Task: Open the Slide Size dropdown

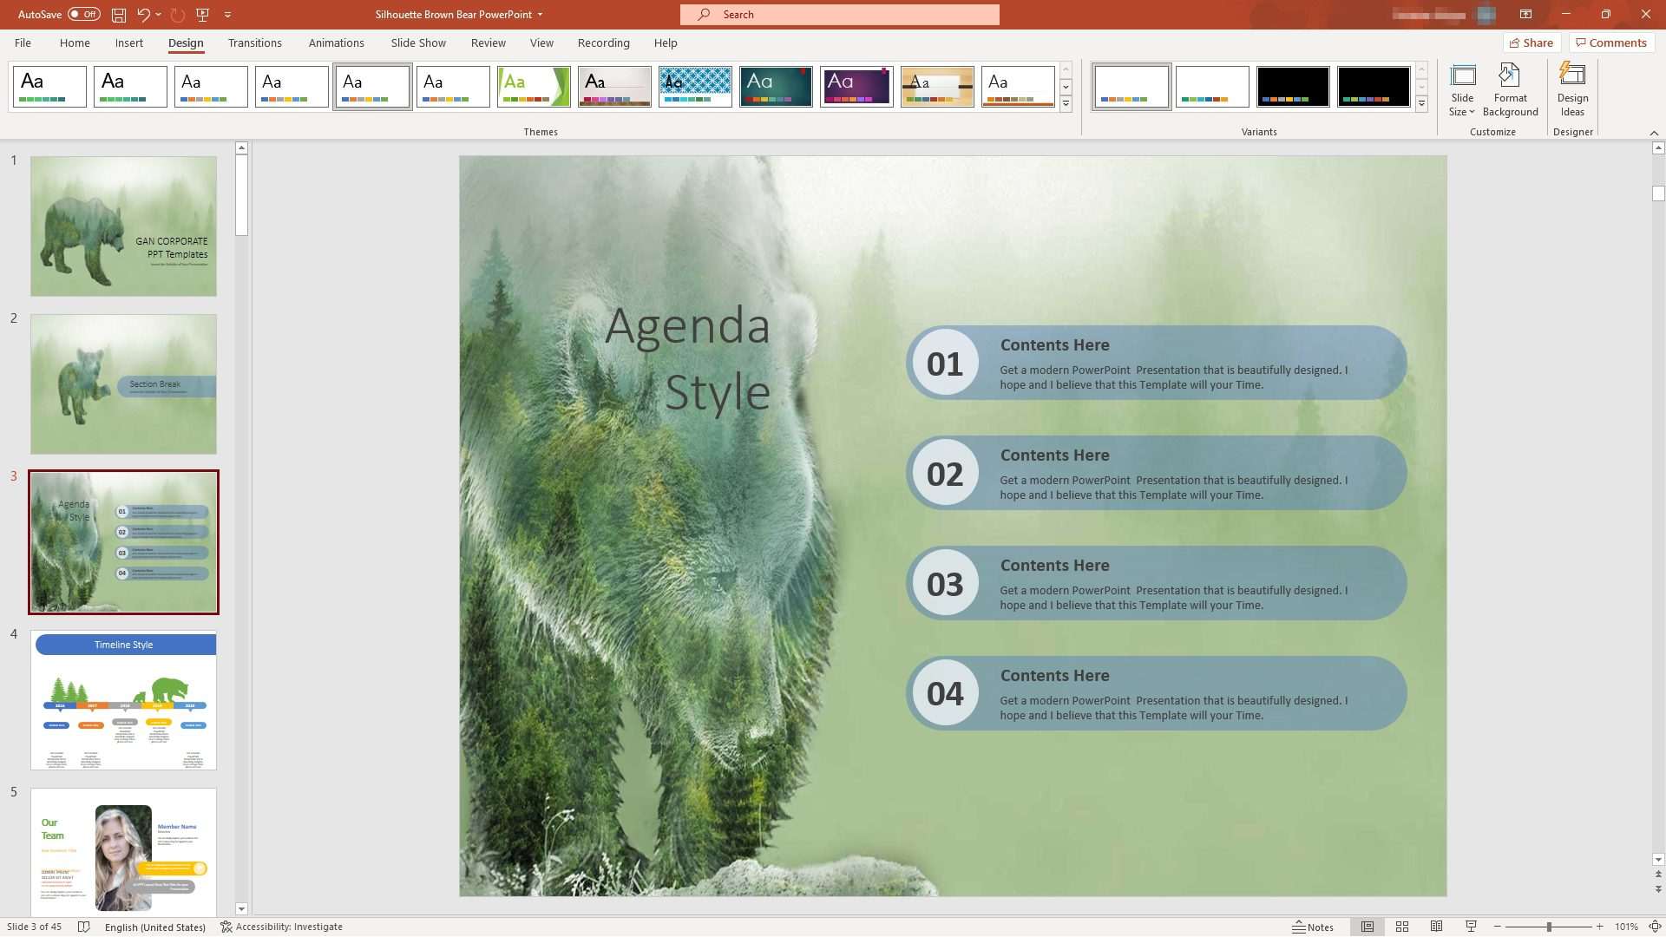Action: (x=1462, y=89)
